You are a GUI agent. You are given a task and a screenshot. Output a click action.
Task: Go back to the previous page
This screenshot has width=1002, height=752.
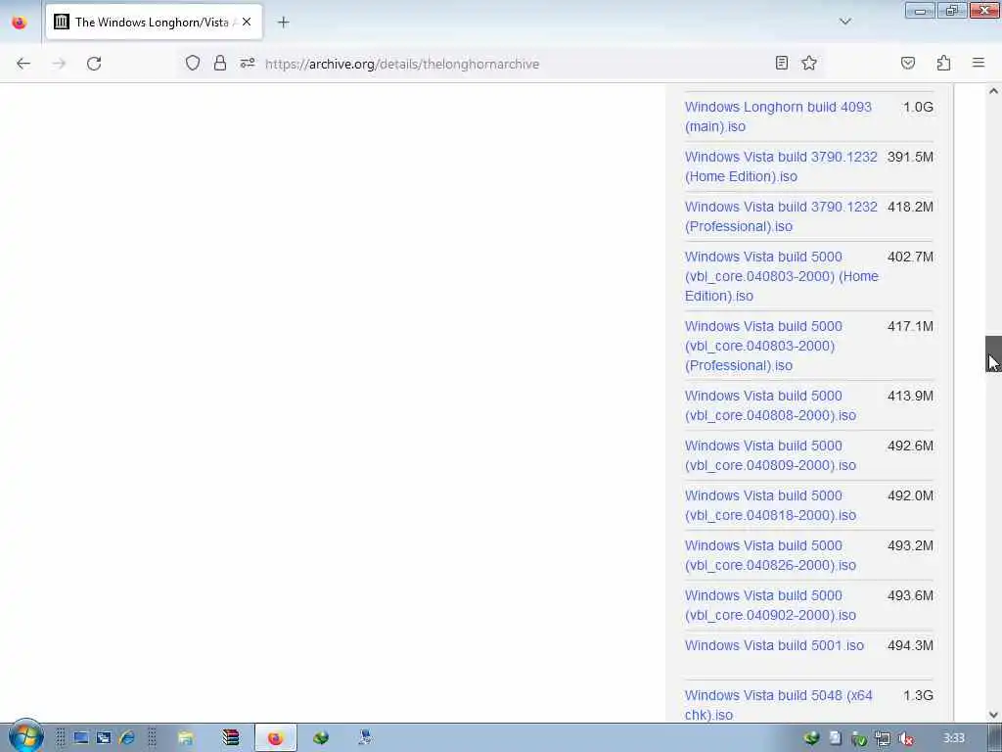(x=23, y=64)
